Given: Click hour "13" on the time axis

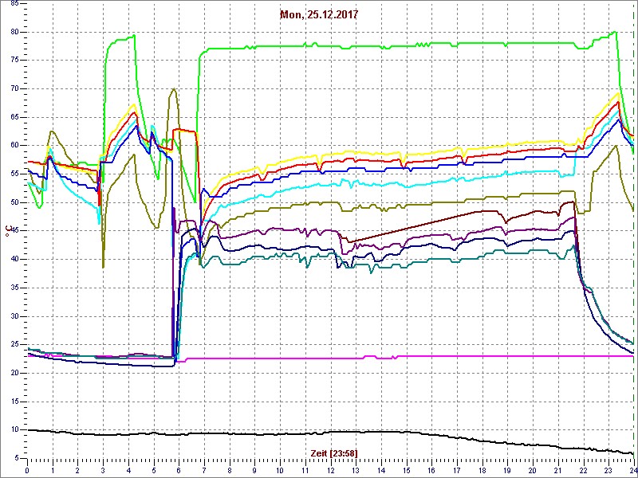Looking at the screenshot, I should tap(356, 470).
